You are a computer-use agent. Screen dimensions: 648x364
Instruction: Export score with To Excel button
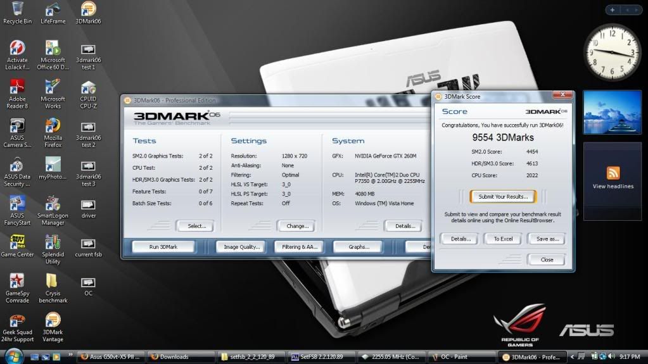point(503,239)
